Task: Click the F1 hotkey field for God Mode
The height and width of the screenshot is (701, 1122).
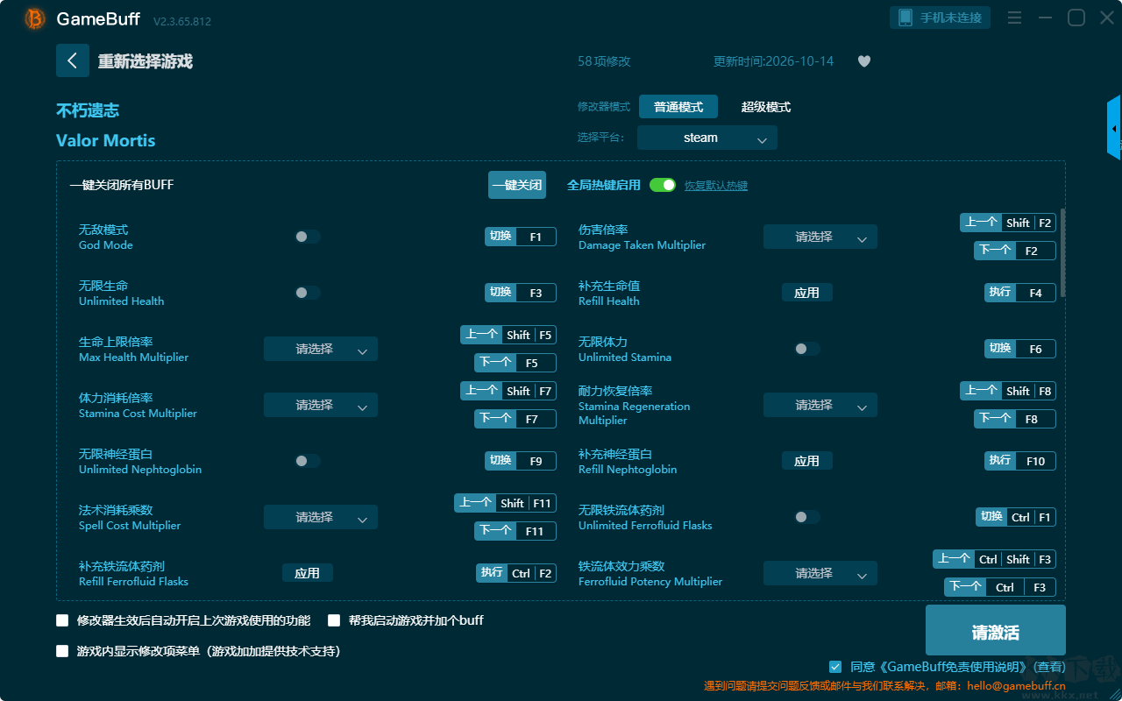Action: 536,237
